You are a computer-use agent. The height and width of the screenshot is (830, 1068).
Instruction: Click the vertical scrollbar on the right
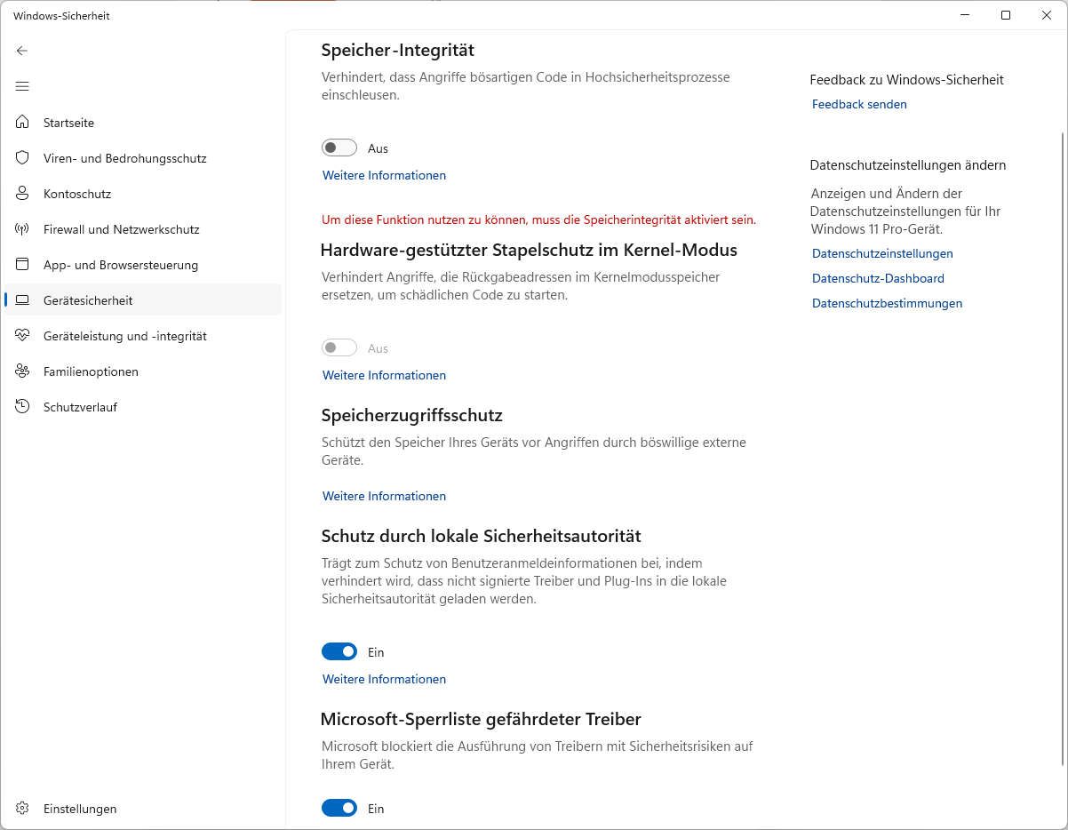[1063, 444]
